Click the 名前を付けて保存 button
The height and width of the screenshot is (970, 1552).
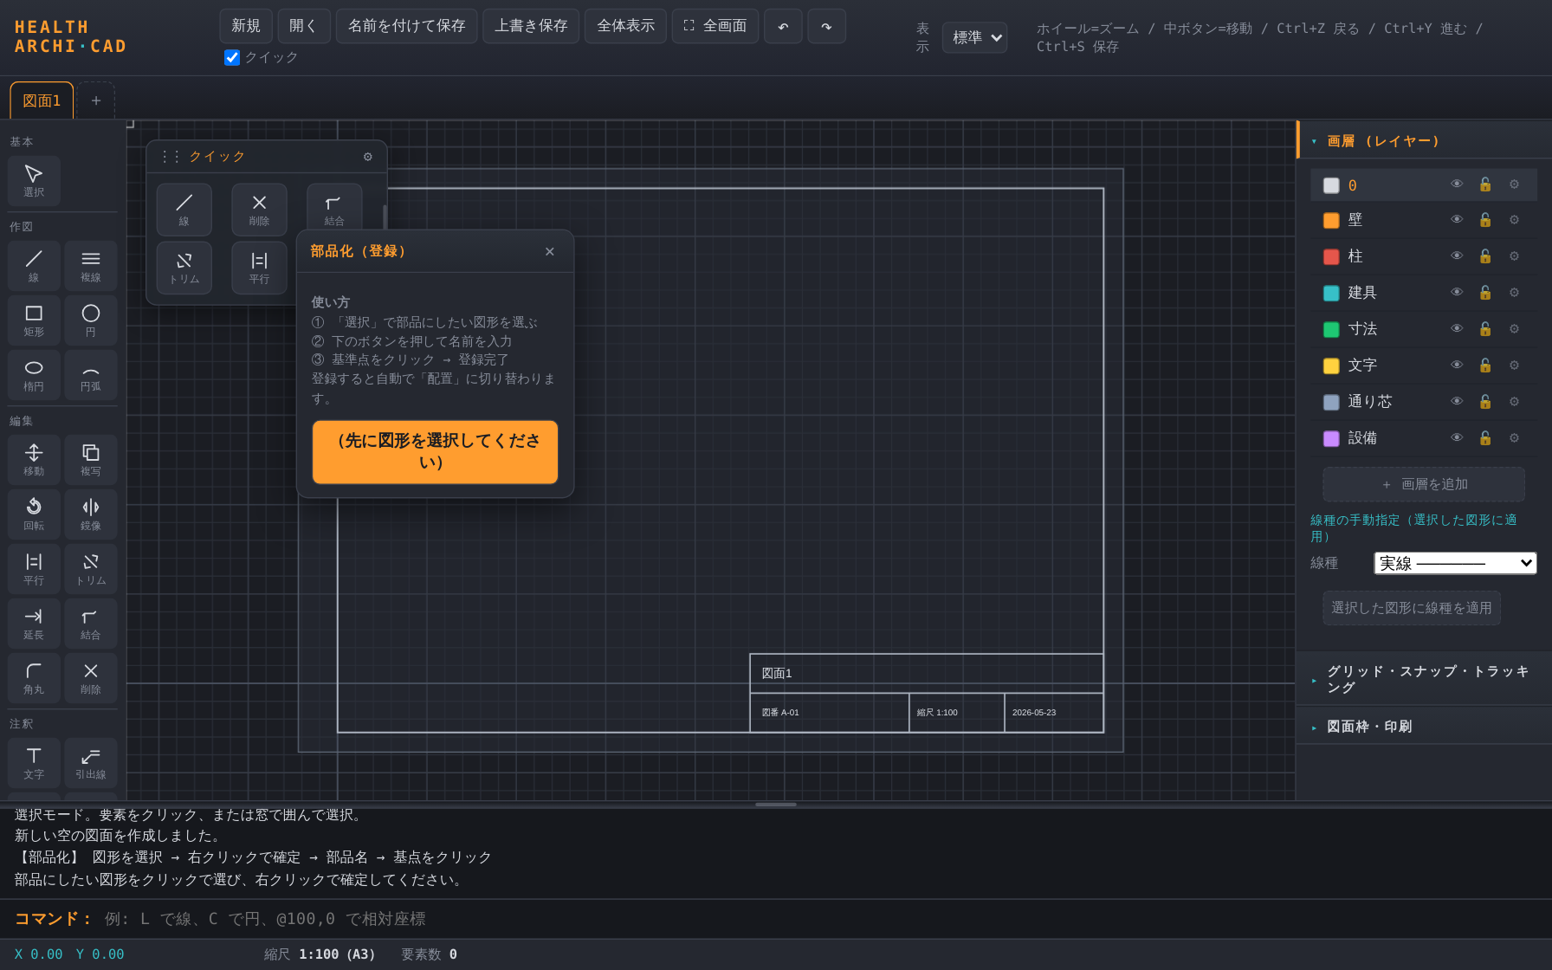tap(407, 26)
